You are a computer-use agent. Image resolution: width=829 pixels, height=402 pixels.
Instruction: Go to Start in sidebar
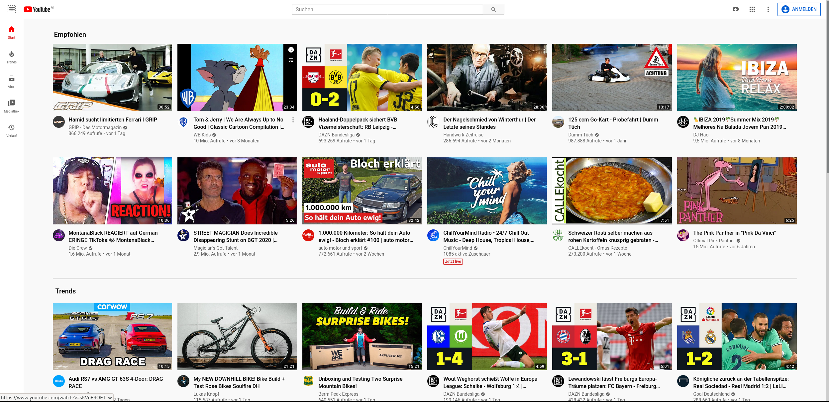tap(12, 33)
